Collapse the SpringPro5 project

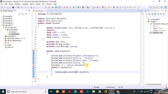point(2,25)
